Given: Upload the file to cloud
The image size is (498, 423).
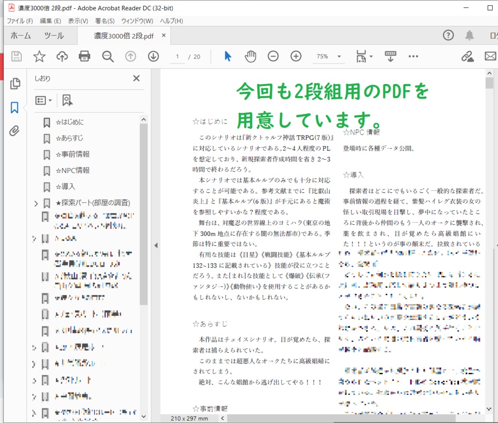Looking at the screenshot, I should (x=62, y=56).
